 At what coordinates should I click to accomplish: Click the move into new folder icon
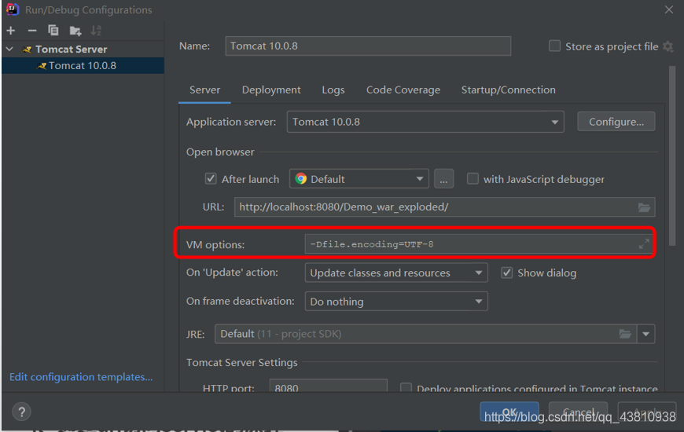tap(75, 31)
